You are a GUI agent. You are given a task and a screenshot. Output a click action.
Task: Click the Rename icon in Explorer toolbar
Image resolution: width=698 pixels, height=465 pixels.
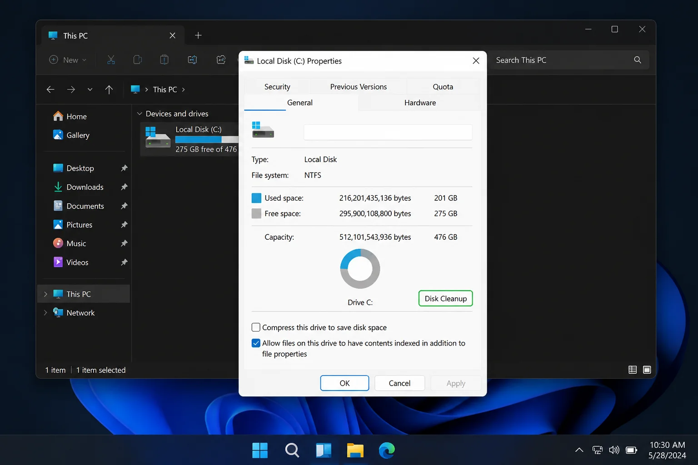pos(193,60)
